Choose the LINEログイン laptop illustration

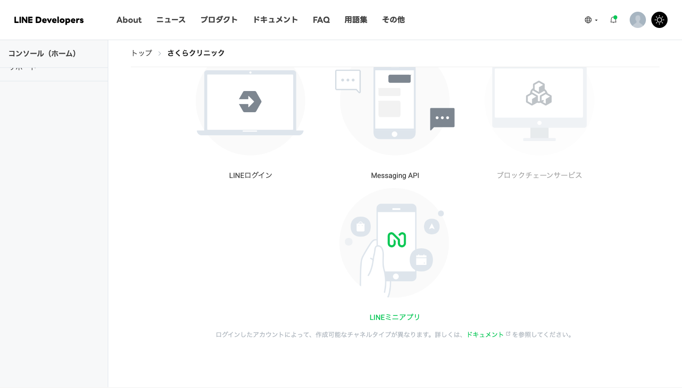click(250, 110)
